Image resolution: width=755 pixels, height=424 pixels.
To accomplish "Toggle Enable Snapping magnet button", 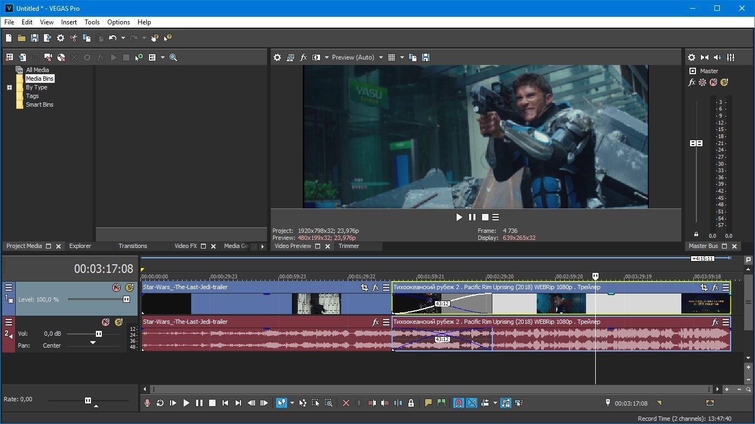I will tap(458, 403).
